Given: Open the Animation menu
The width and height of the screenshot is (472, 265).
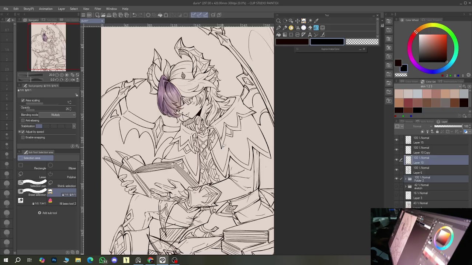Looking at the screenshot, I should point(46,9).
